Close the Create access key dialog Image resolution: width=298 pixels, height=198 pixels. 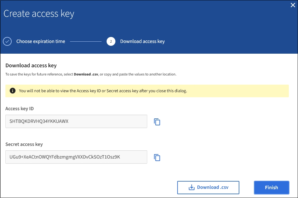[293, 5]
